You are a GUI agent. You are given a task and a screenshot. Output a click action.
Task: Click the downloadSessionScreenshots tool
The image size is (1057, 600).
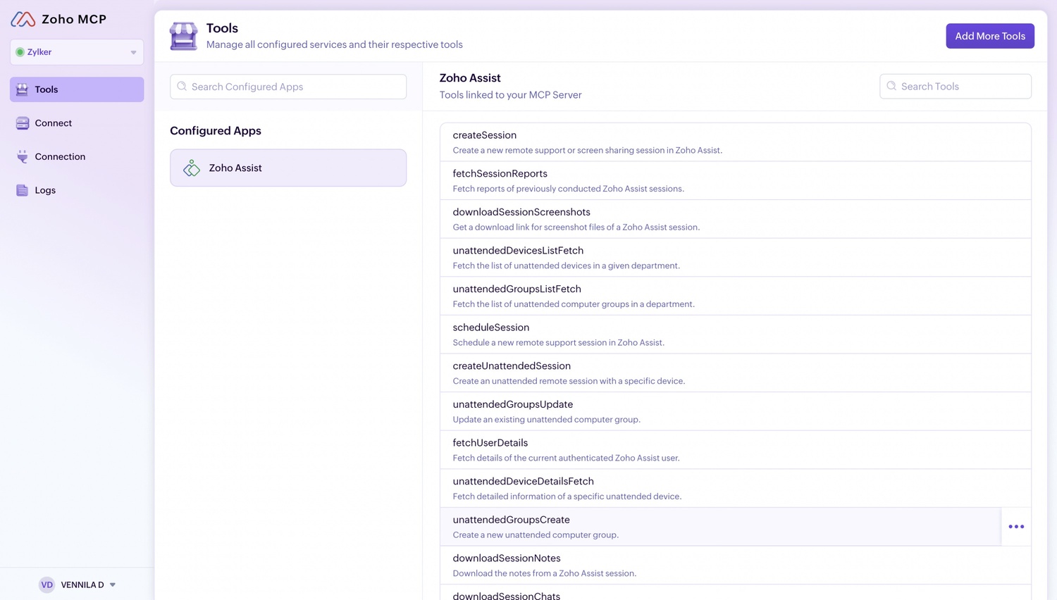735,219
